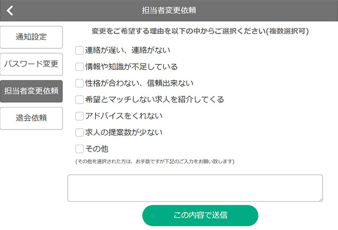This screenshot has width=338, height=230.
Task: Click the 担当者変更依頼 header title
Action: (169, 10)
